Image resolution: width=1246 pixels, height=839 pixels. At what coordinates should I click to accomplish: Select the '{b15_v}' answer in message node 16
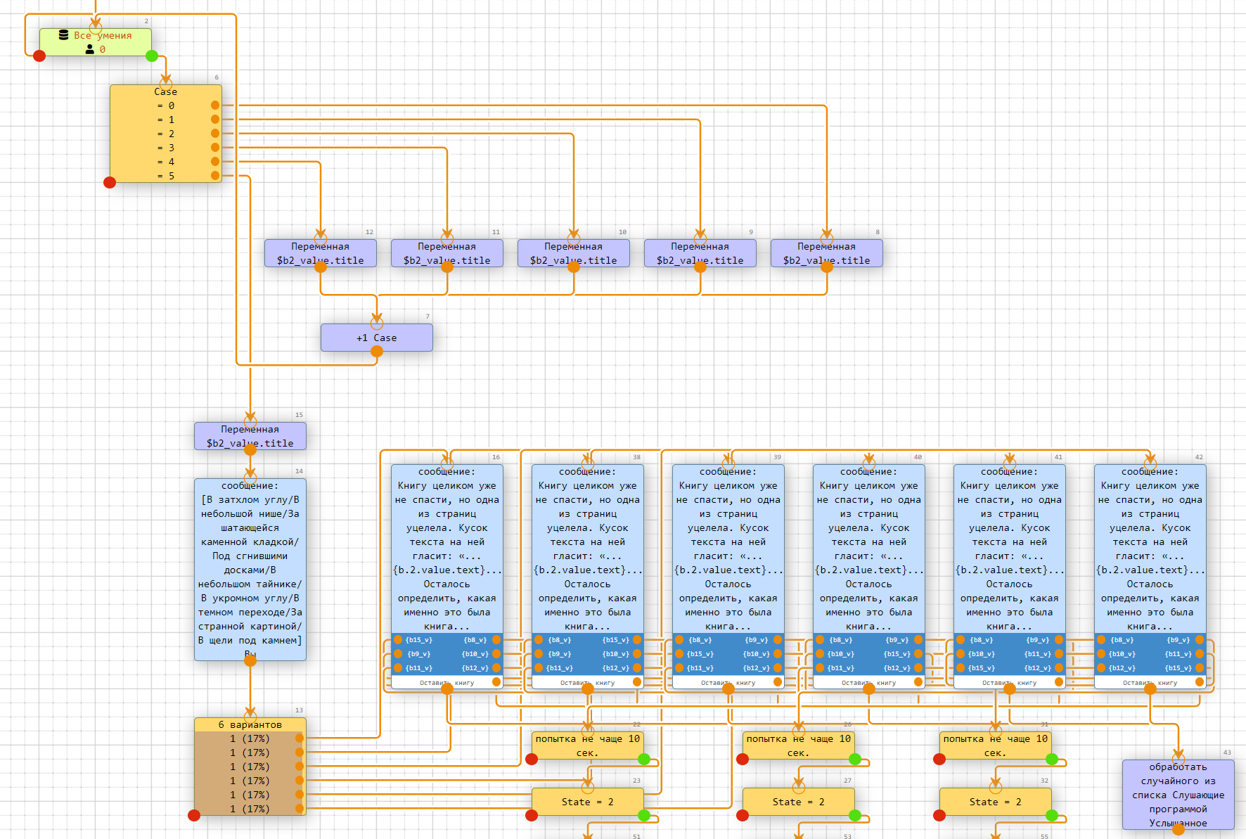[x=419, y=640]
